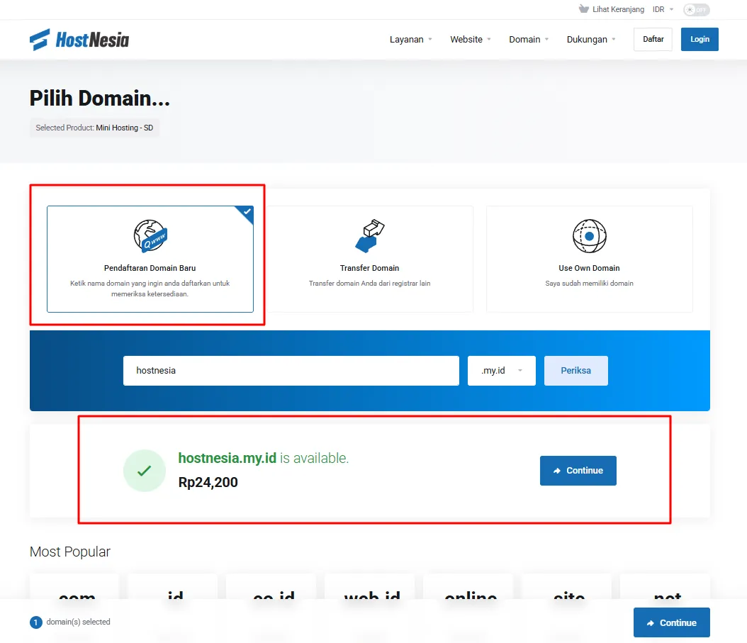The height and width of the screenshot is (643, 747).
Task: Click Continue next to hostnesia.my.id availability
Action: click(578, 471)
